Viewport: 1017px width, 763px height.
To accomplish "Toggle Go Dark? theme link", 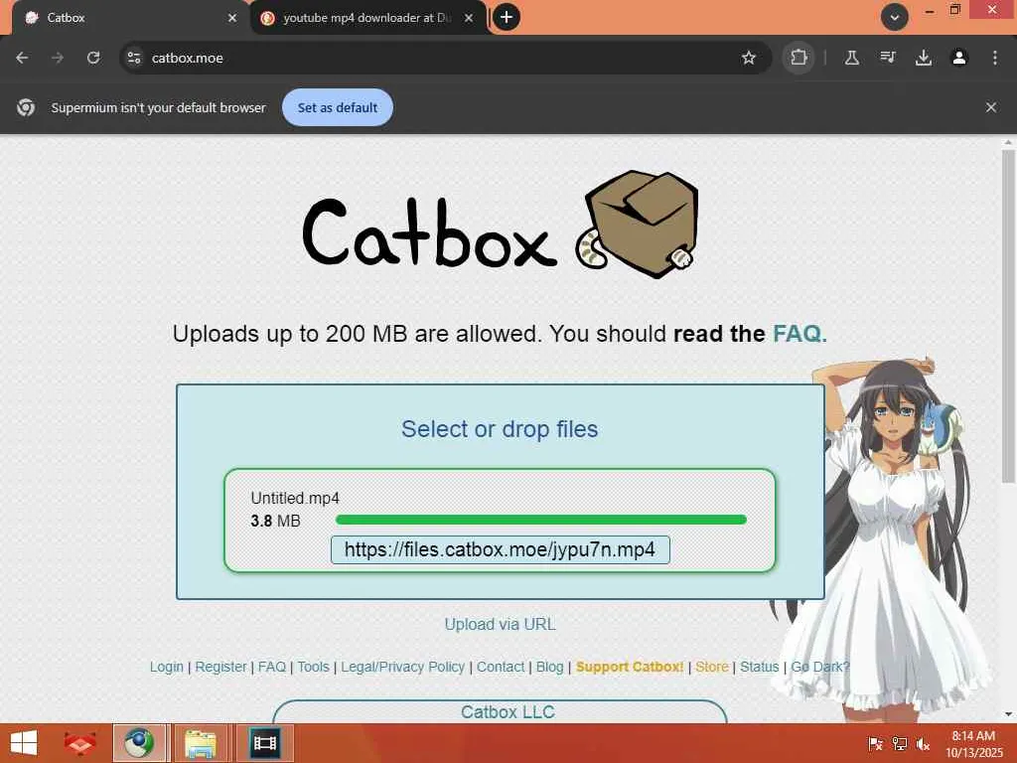I will pos(819,667).
